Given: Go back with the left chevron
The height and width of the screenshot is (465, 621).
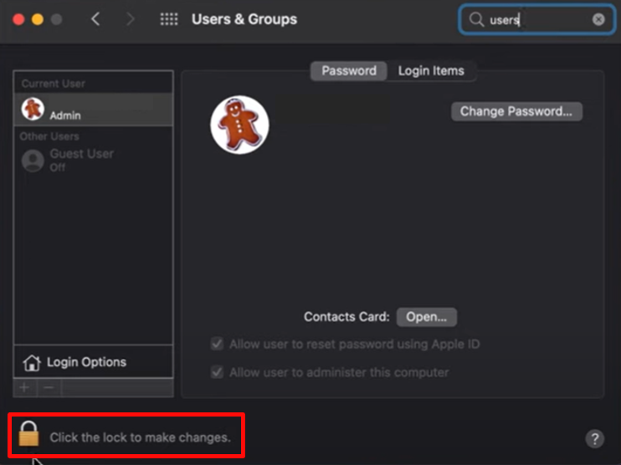Looking at the screenshot, I should [95, 19].
